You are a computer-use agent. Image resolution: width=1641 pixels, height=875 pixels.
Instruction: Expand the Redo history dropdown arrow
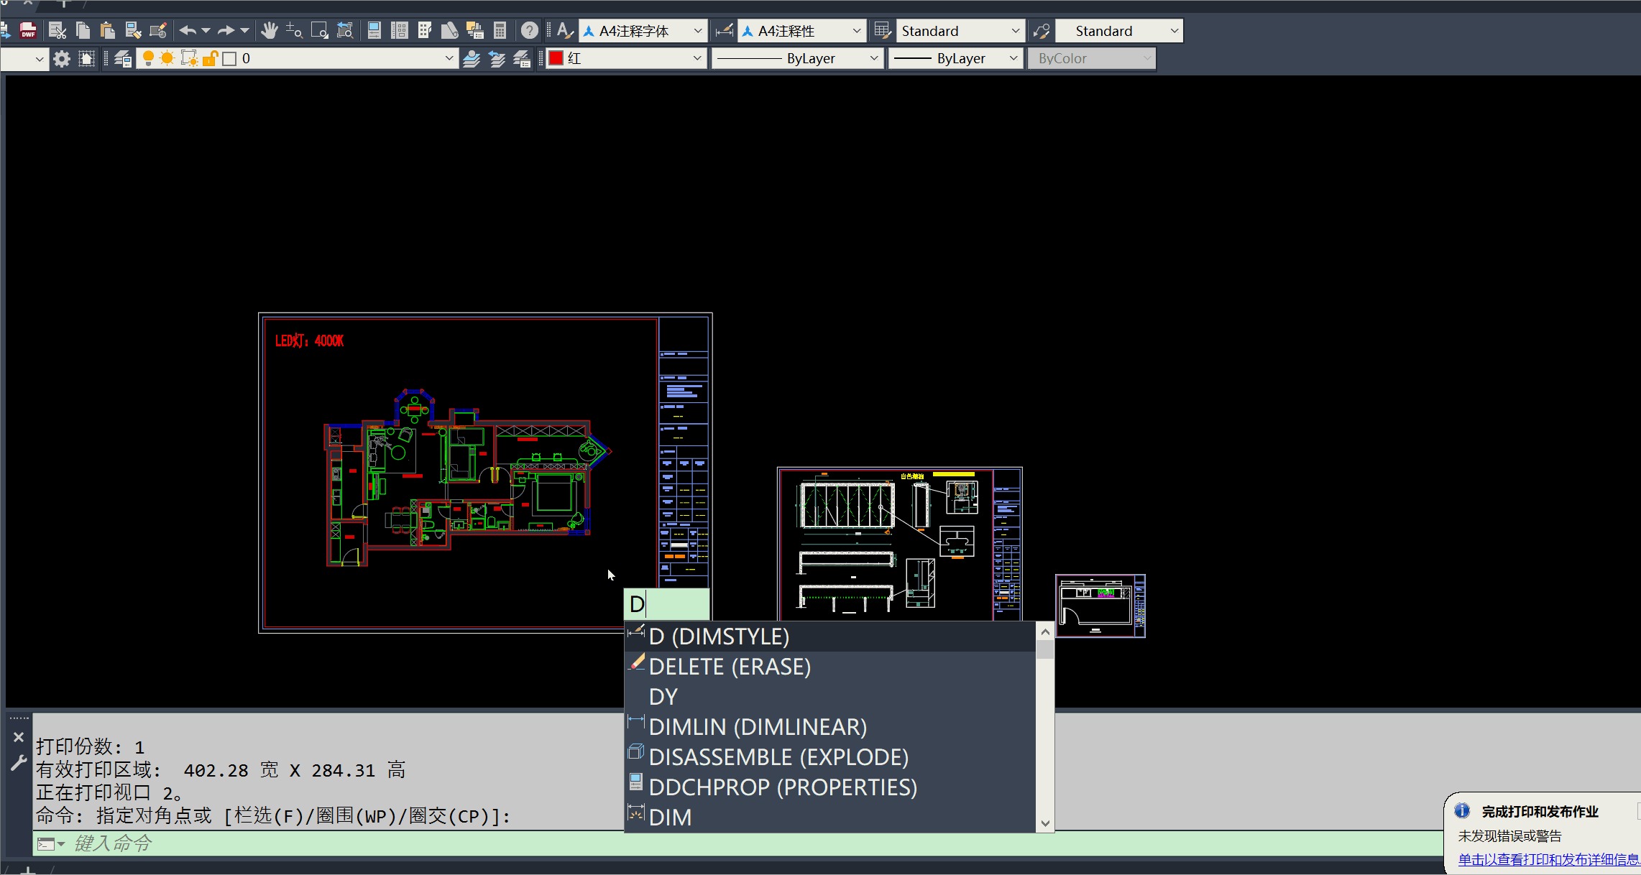pyautogui.click(x=244, y=30)
